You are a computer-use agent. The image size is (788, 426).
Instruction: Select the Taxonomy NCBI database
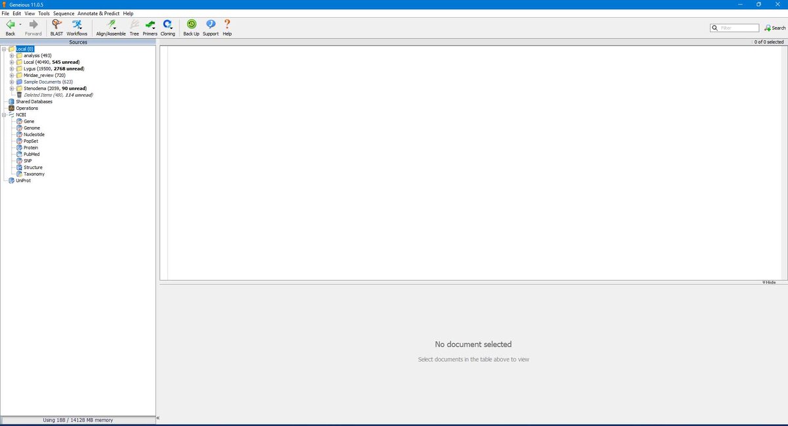pos(34,174)
